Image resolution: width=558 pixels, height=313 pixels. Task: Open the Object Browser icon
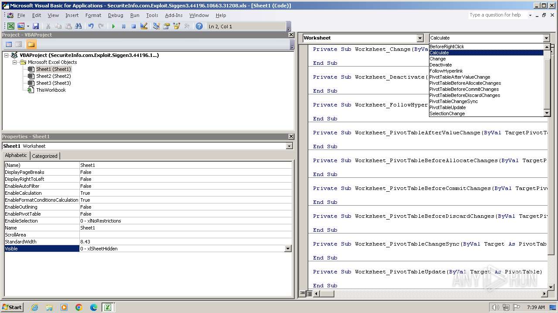[177, 26]
